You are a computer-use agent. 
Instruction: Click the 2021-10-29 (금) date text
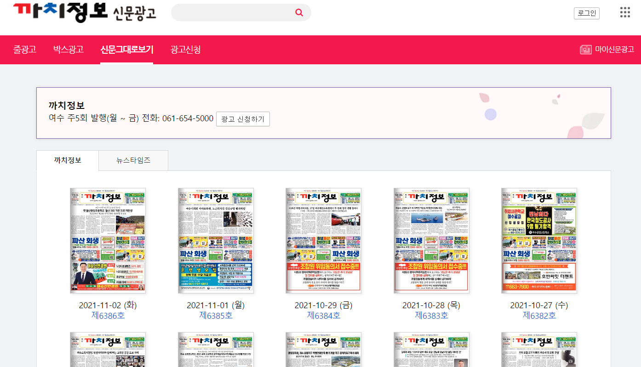[x=324, y=305]
